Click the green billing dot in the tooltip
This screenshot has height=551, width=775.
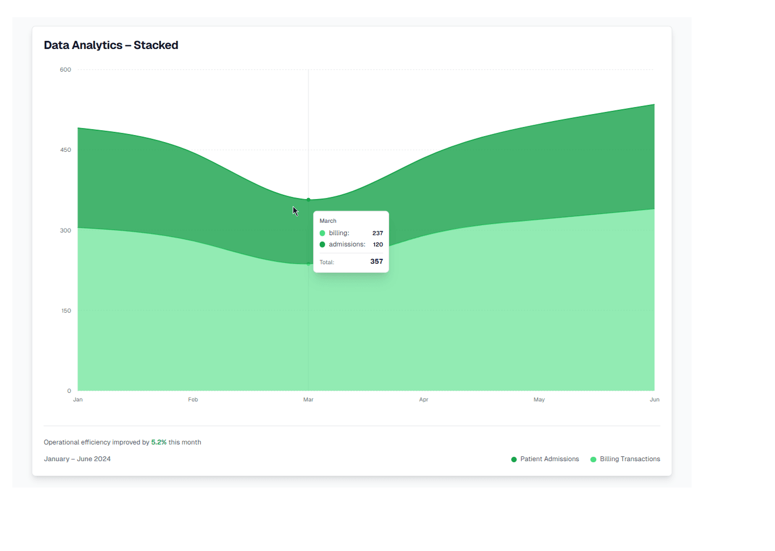click(x=322, y=233)
